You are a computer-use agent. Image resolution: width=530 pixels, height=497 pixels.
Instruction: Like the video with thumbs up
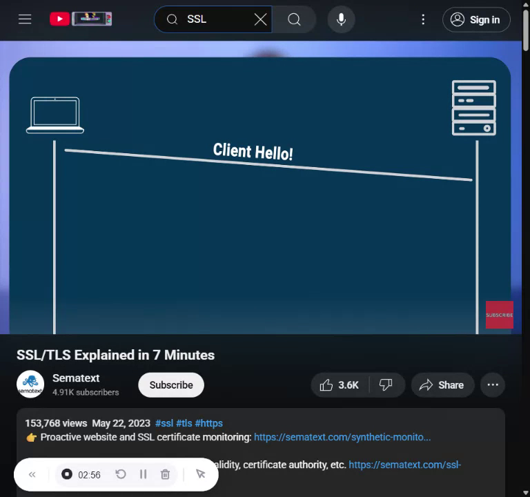point(340,384)
